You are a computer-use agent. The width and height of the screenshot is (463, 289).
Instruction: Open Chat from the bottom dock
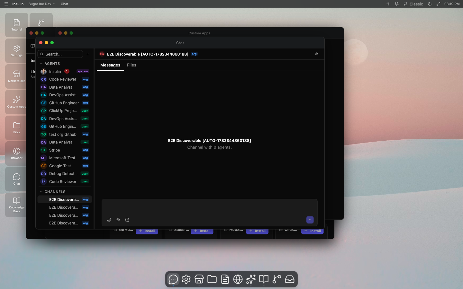pos(173,279)
